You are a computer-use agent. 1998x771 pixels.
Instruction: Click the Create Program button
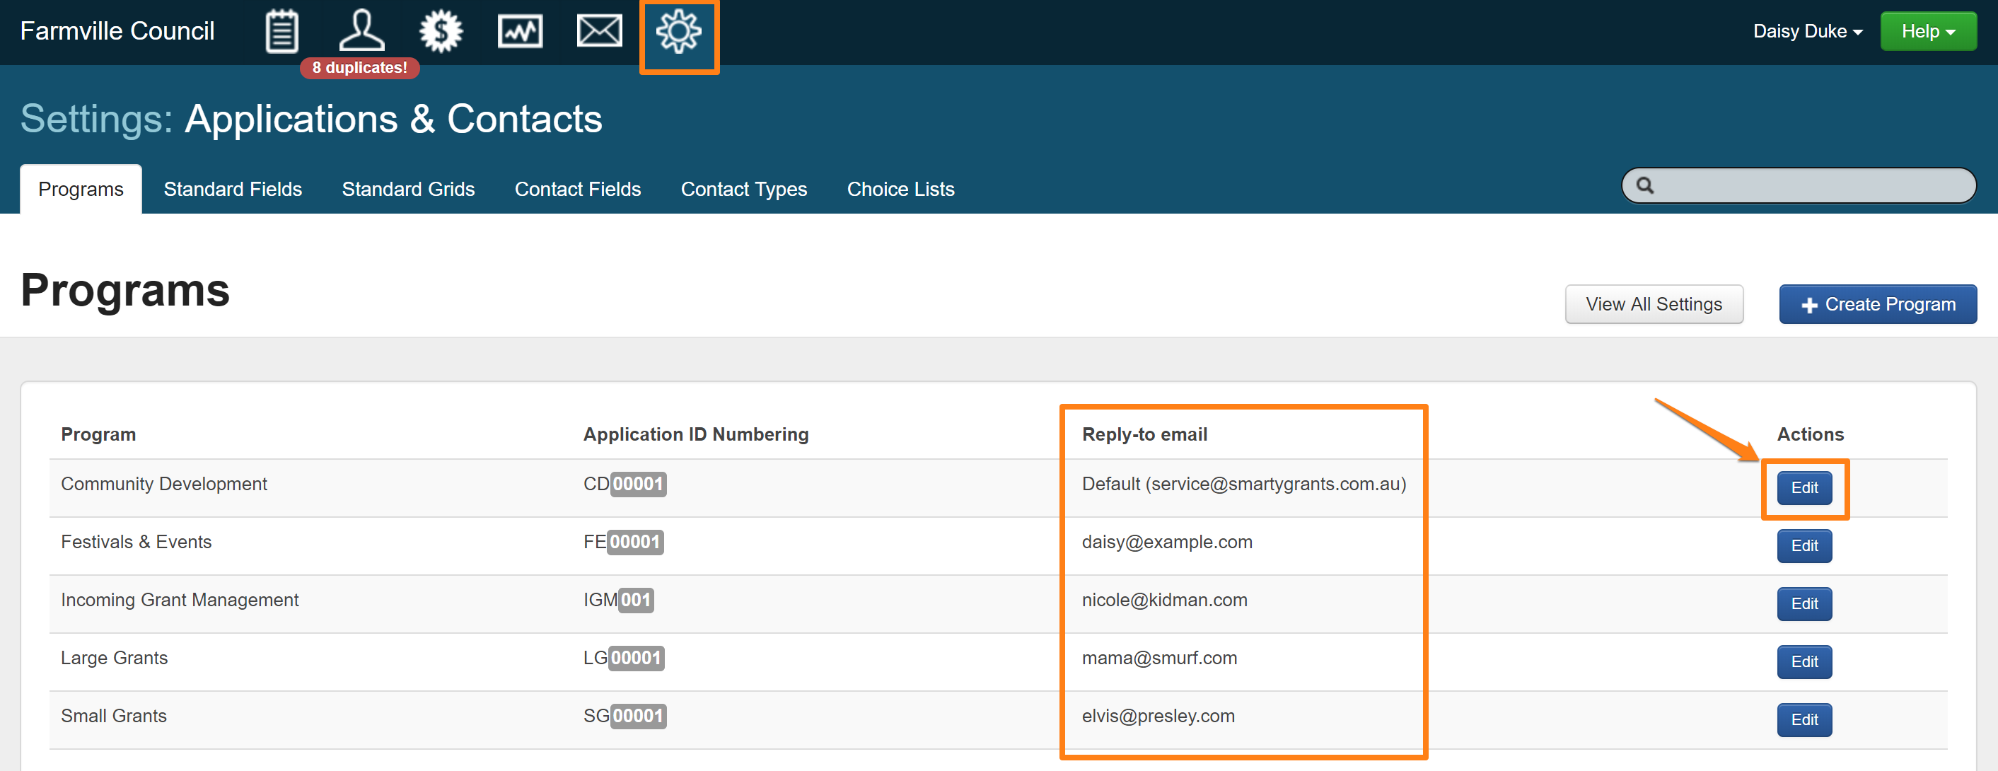[x=1877, y=304]
